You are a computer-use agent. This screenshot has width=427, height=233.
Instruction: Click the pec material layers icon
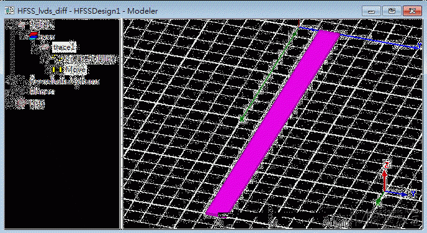click(x=33, y=36)
